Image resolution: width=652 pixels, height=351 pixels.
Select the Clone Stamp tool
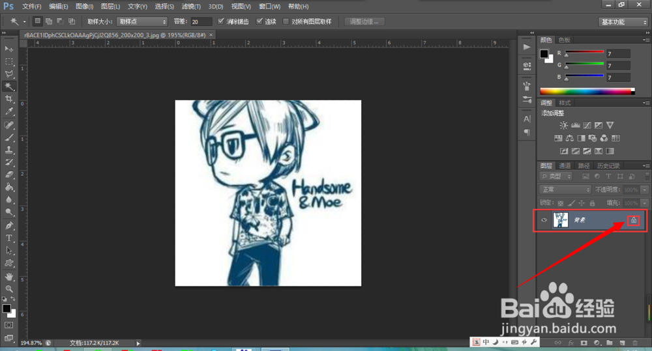[8, 150]
